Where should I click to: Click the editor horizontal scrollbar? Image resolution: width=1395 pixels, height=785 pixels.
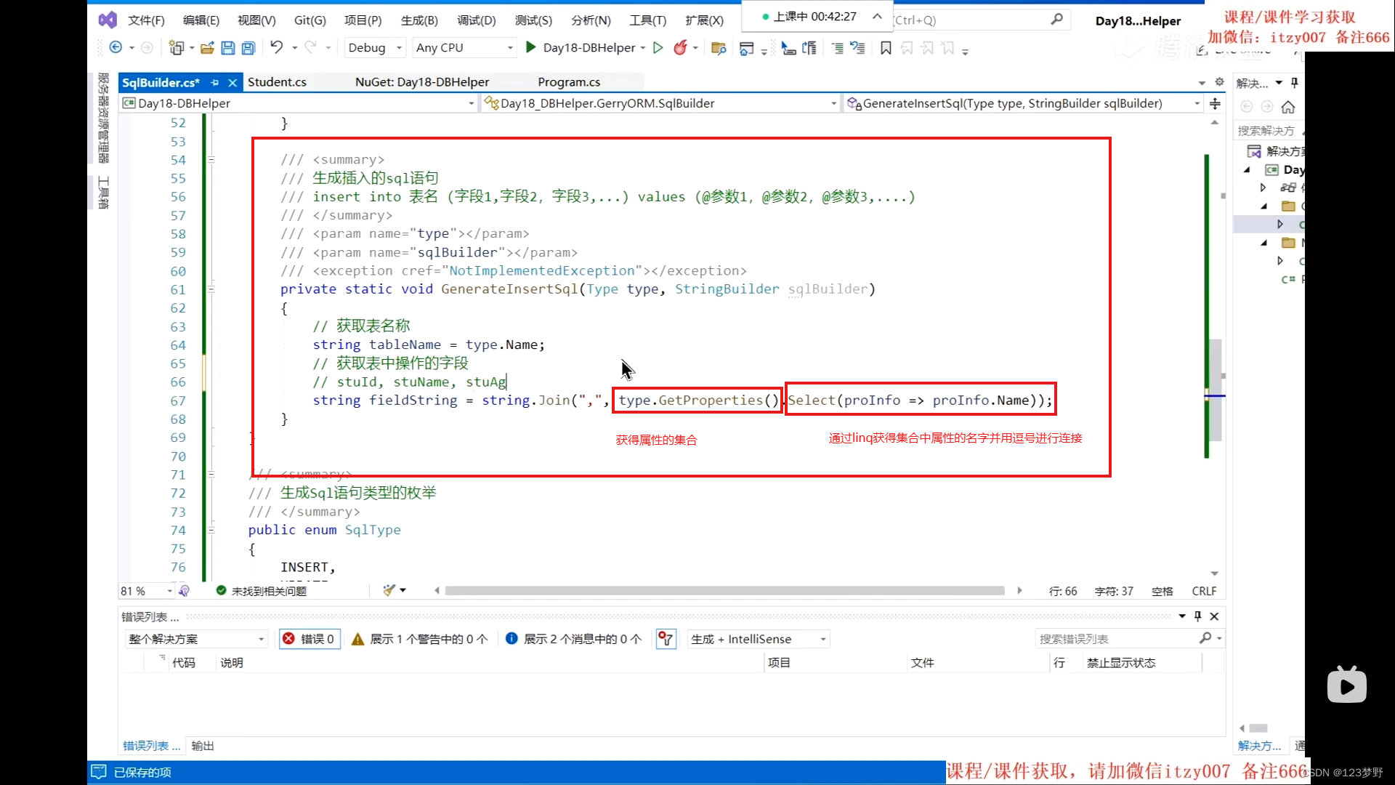pos(724,591)
